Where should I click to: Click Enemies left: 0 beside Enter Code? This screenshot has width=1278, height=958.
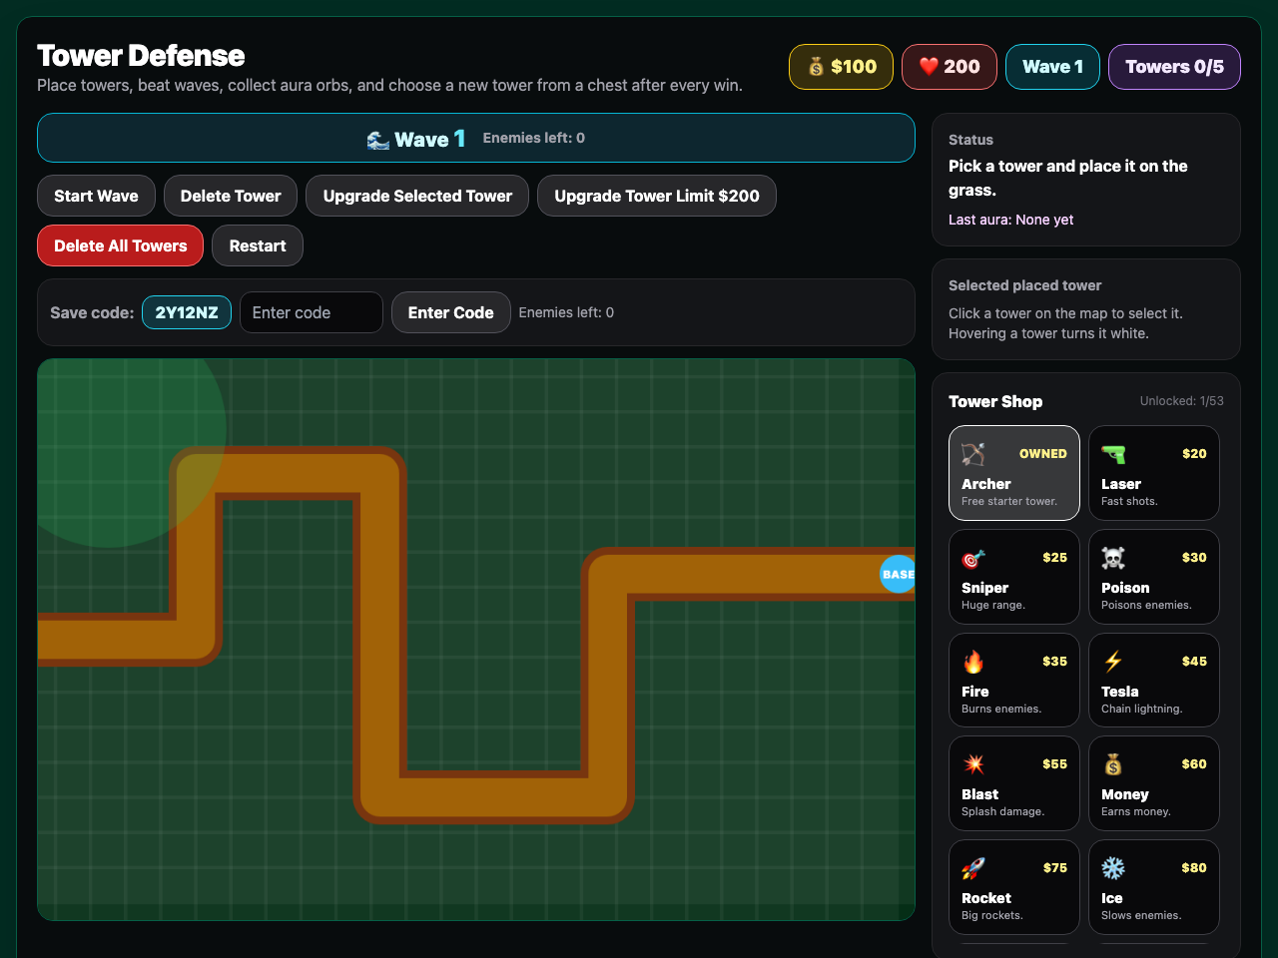click(566, 312)
